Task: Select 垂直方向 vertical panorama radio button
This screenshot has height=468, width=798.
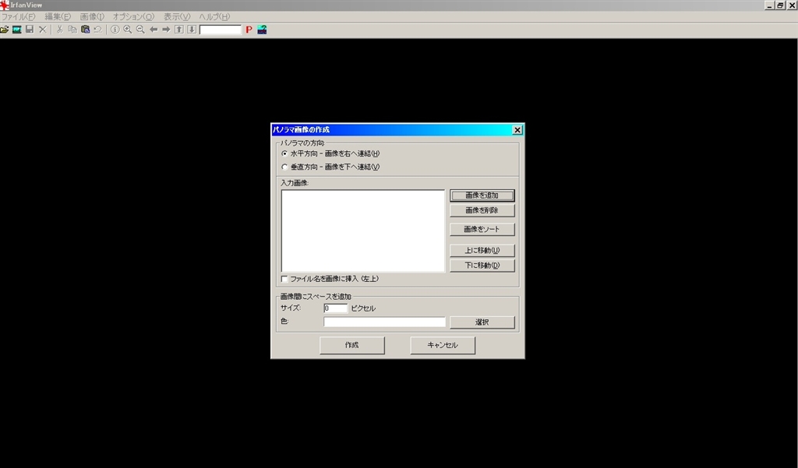Action: [x=284, y=167]
